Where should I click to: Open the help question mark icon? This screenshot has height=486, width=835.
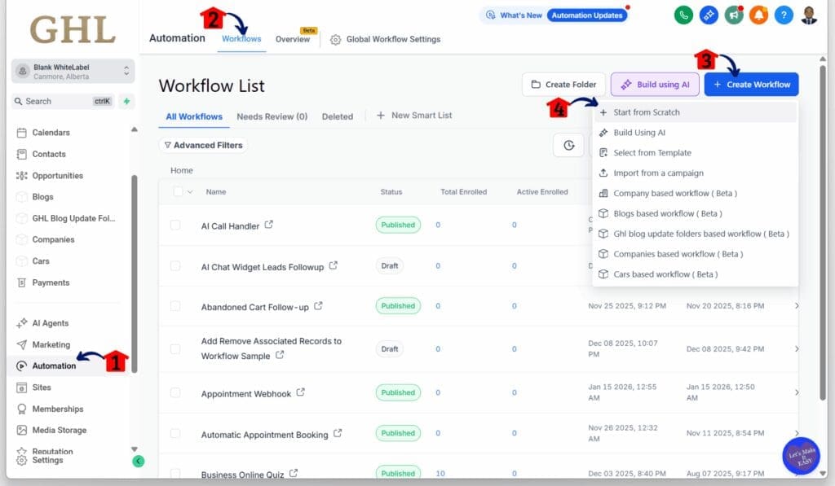(x=784, y=15)
